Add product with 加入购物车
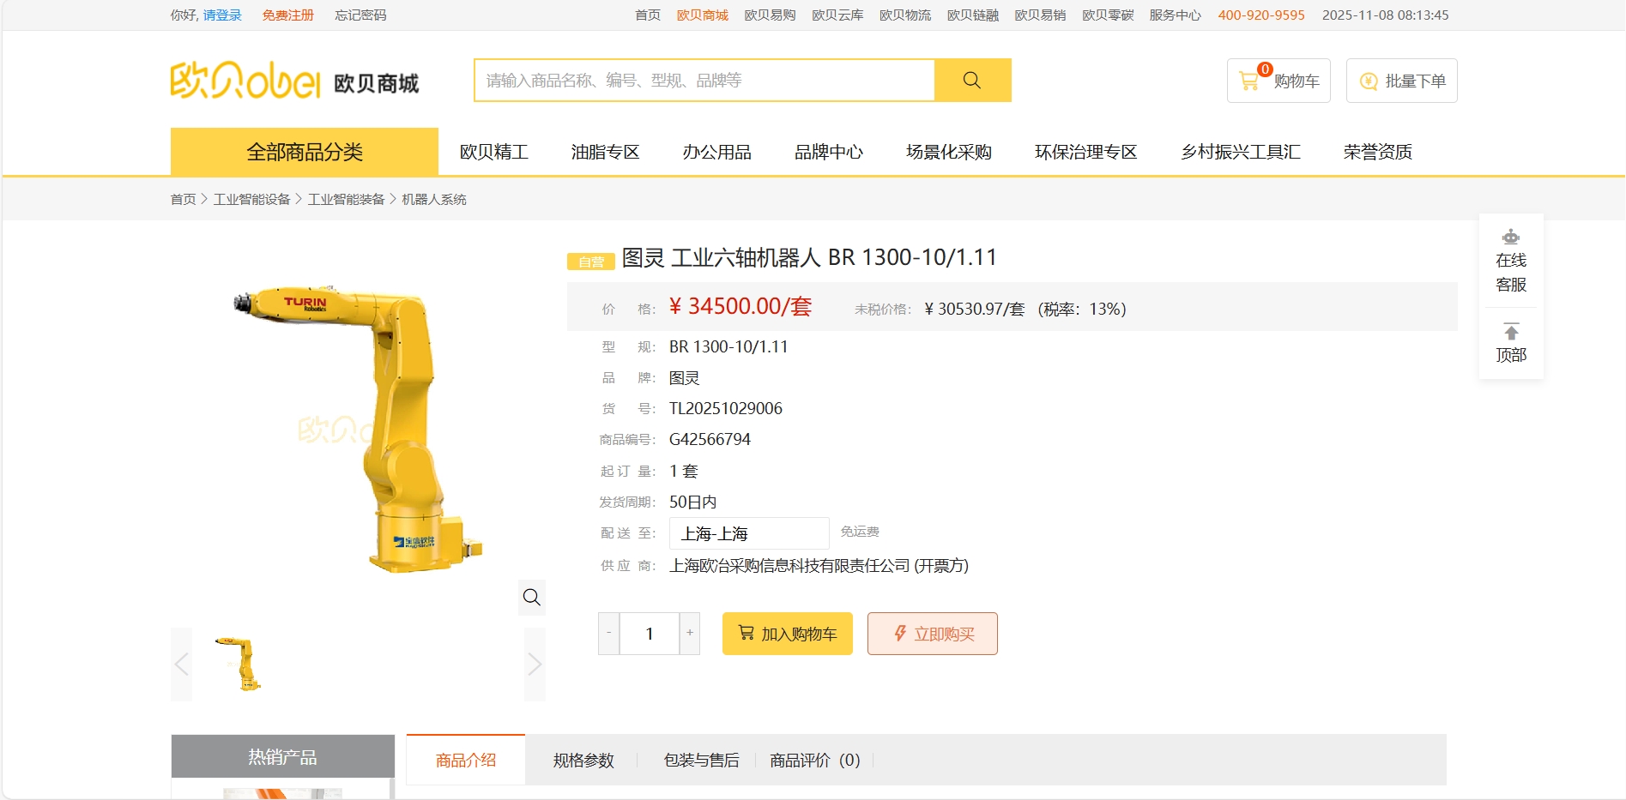Image resolution: width=1626 pixels, height=800 pixels. [788, 634]
